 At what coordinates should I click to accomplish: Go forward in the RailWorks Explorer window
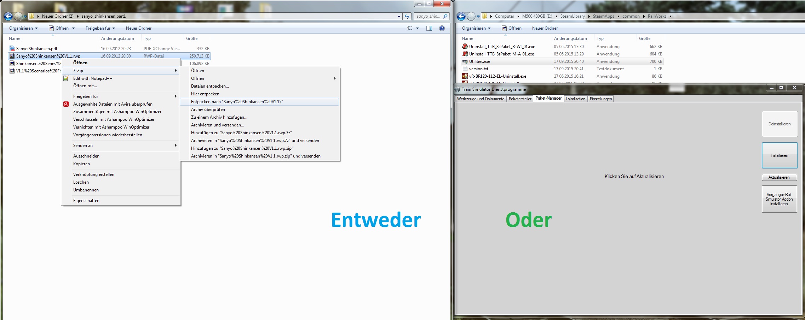(471, 16)
